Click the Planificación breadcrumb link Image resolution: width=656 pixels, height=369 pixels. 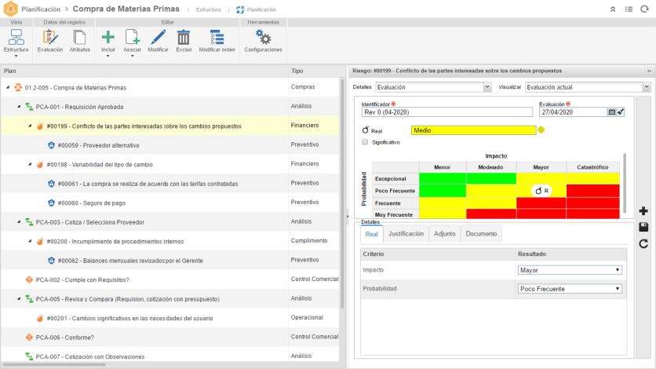point(42,9)
